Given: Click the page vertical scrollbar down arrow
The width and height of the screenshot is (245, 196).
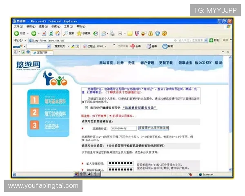Looking at the screenshot, I should coord(230,169).
